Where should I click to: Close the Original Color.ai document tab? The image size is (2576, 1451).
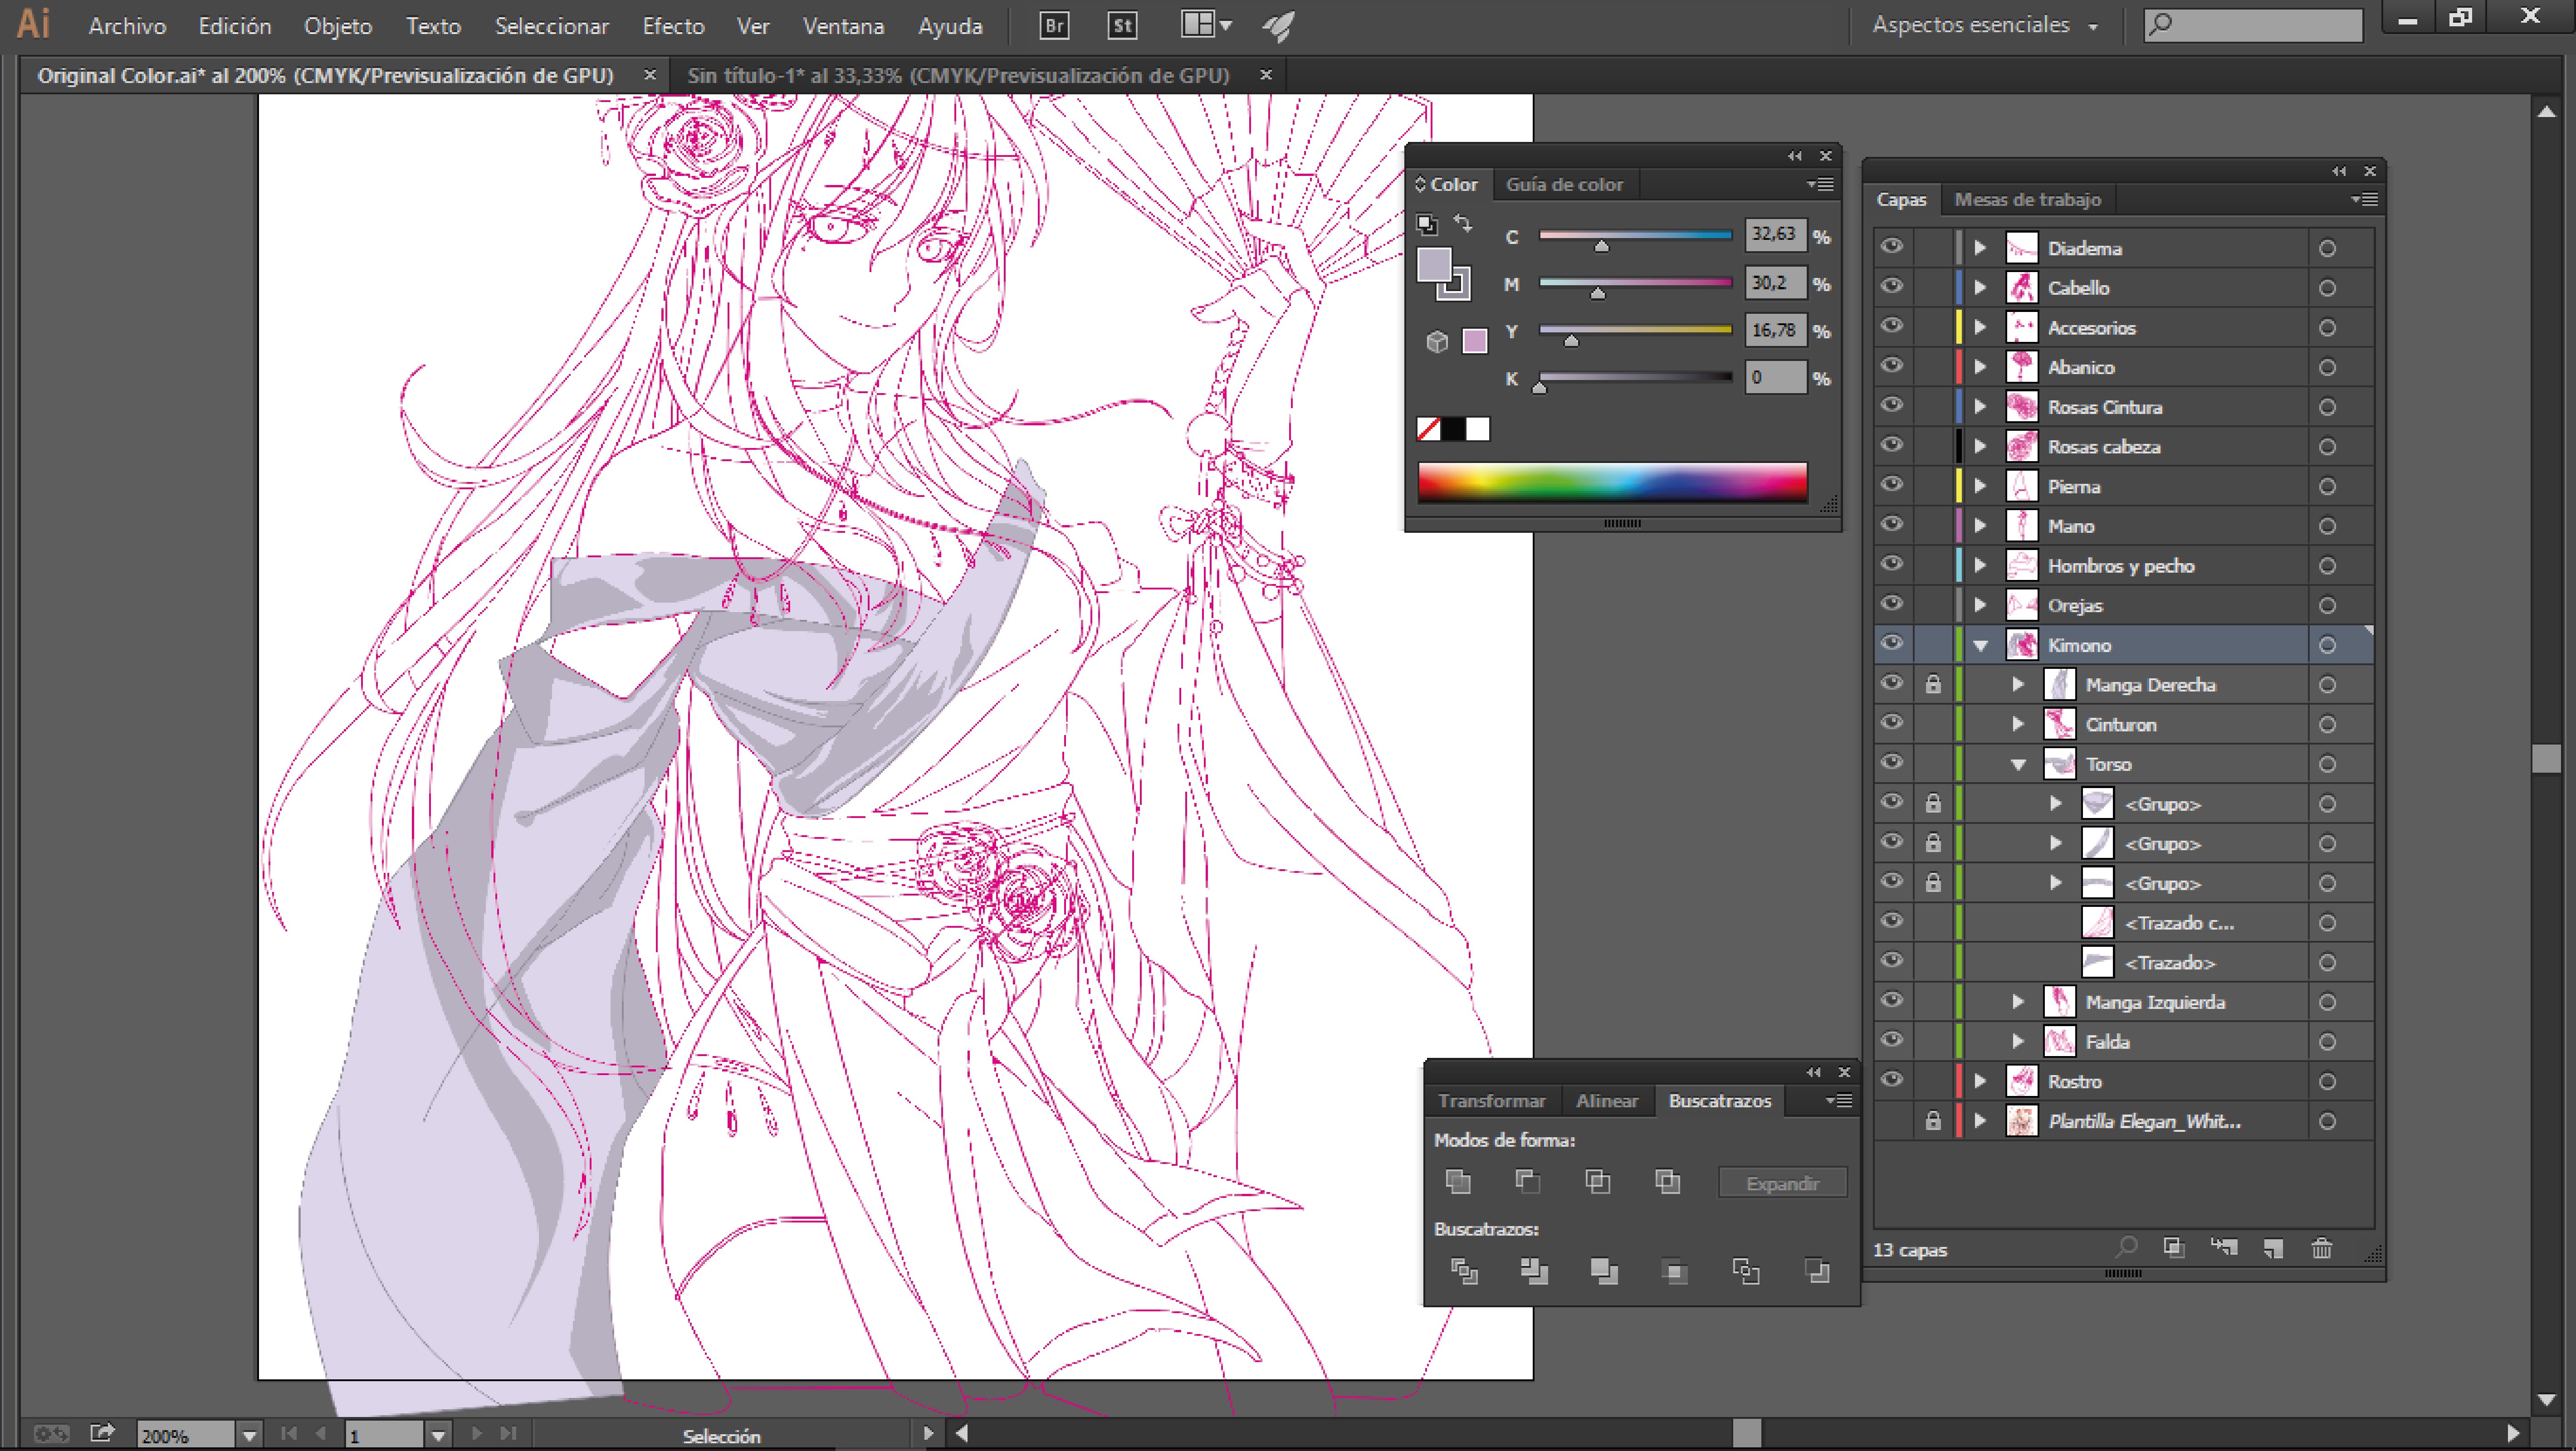pyautogui.click(x=649, y=74)
